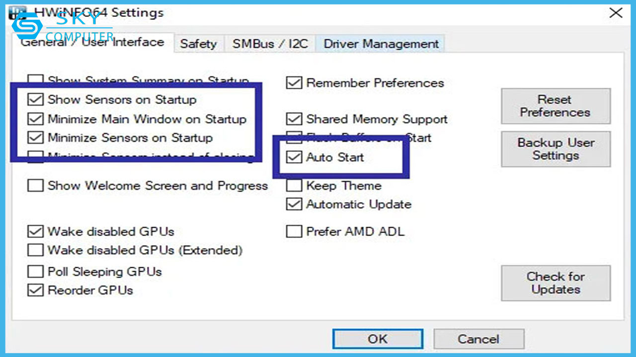Open the SMBus / I2C tab
The width and height of the screenshot is (636, 357).
pyautogui.click(x=270, y=44)
